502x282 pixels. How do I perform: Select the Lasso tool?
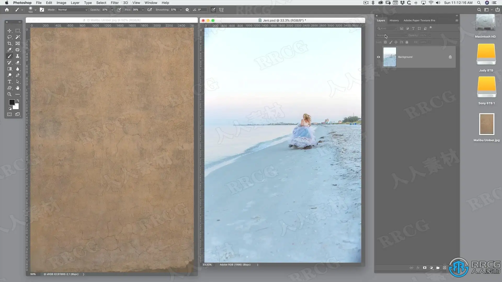coord(9,37)
